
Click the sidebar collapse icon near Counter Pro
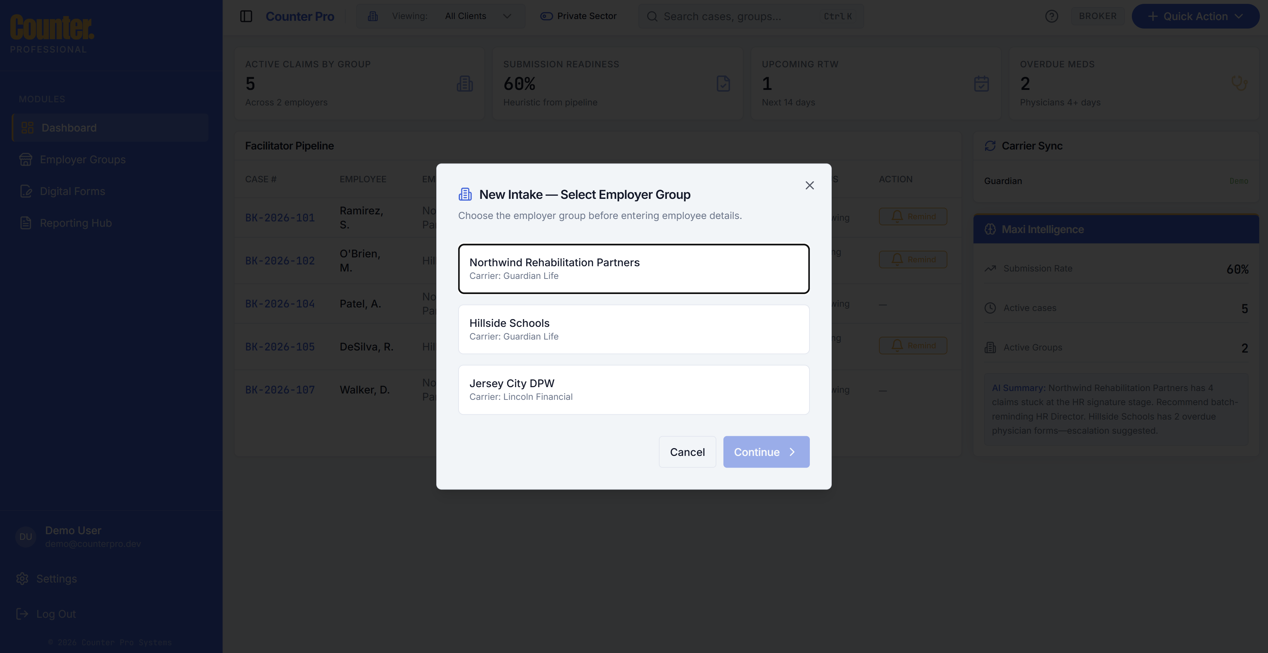coord(246,16)
